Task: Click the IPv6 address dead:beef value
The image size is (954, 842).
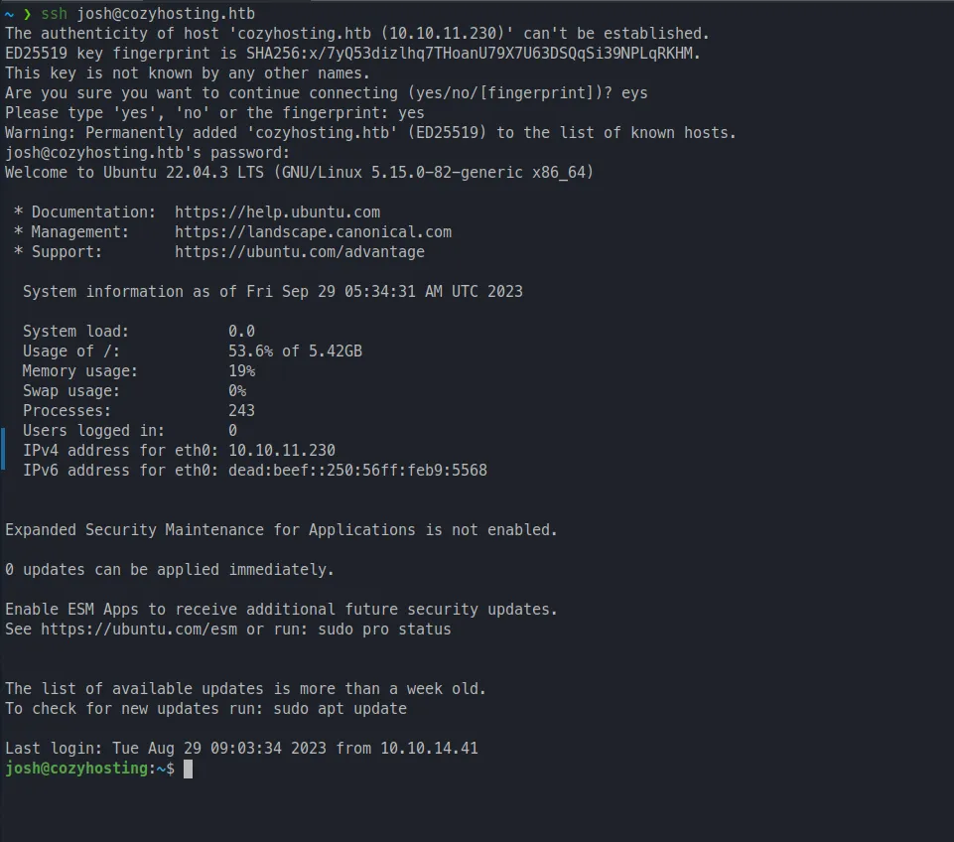Action: [357, 471]
